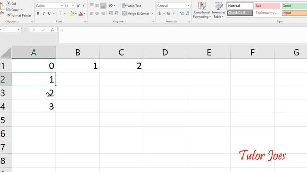Viewport: 307px width, 172px height.
Task: Decrease cell indent
Action: [111, 13]
